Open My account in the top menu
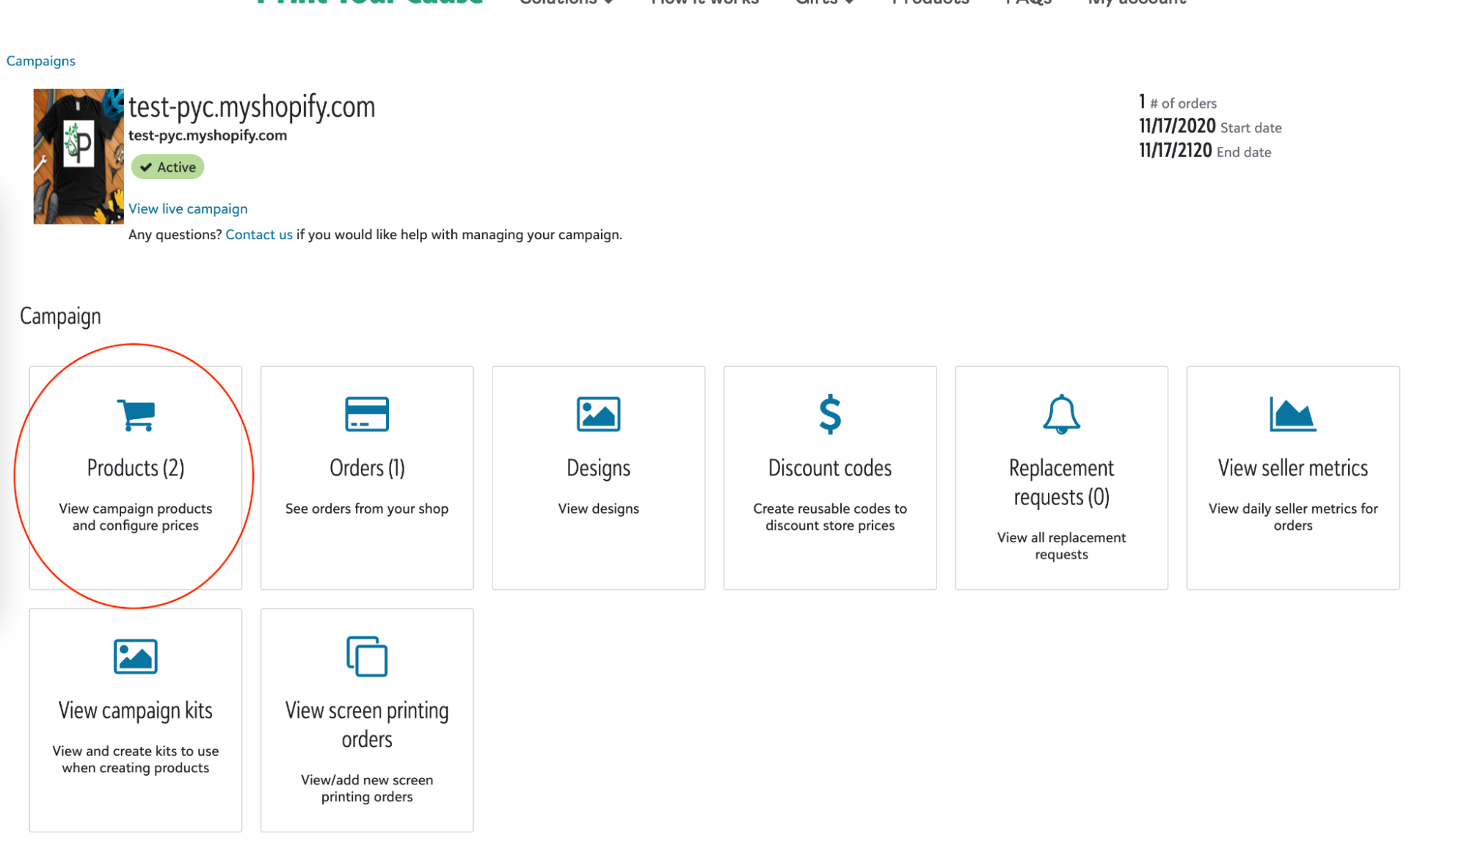 (1137, 3)
